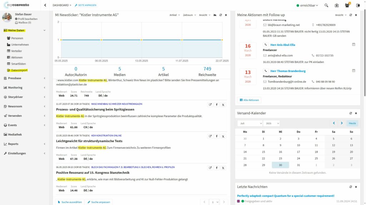Close the Meine Aktionen mit Follow up widget
Viewport: 366px width, 205px height.
coord(356,15)
